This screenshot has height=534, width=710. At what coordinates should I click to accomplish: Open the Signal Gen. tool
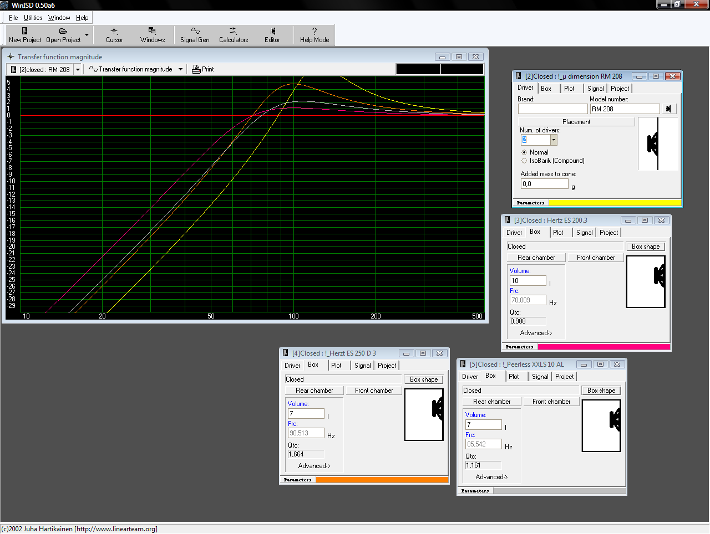[x=195, y=34]
